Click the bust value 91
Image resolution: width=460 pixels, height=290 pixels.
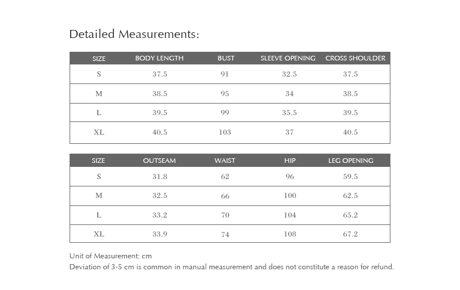point(225,74)
